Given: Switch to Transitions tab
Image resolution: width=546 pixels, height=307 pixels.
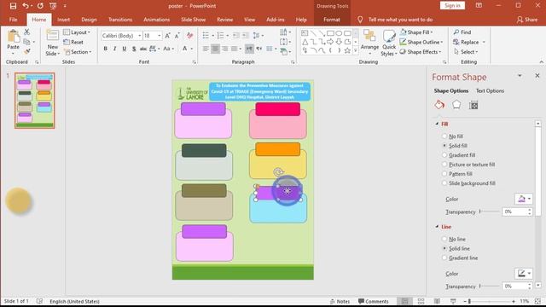Looking at the screenshot, I should click(x=120, y=20).
